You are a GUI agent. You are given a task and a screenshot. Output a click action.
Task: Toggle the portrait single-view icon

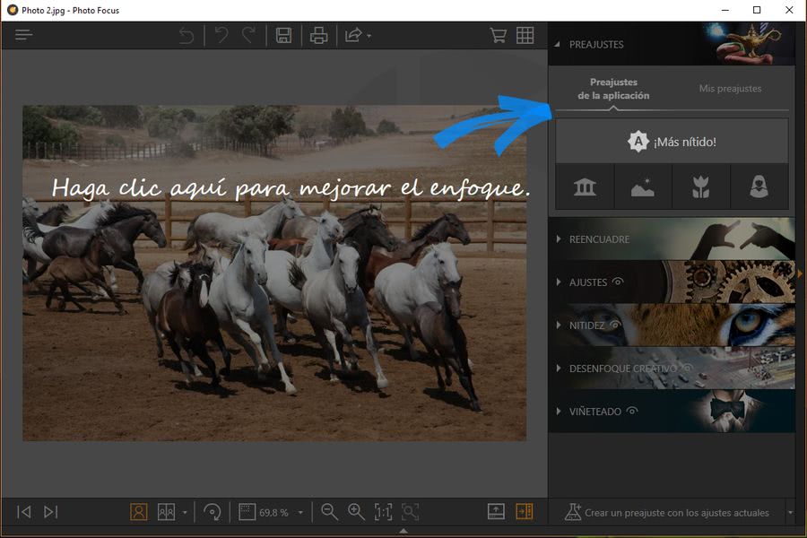(x=138, y=512)
